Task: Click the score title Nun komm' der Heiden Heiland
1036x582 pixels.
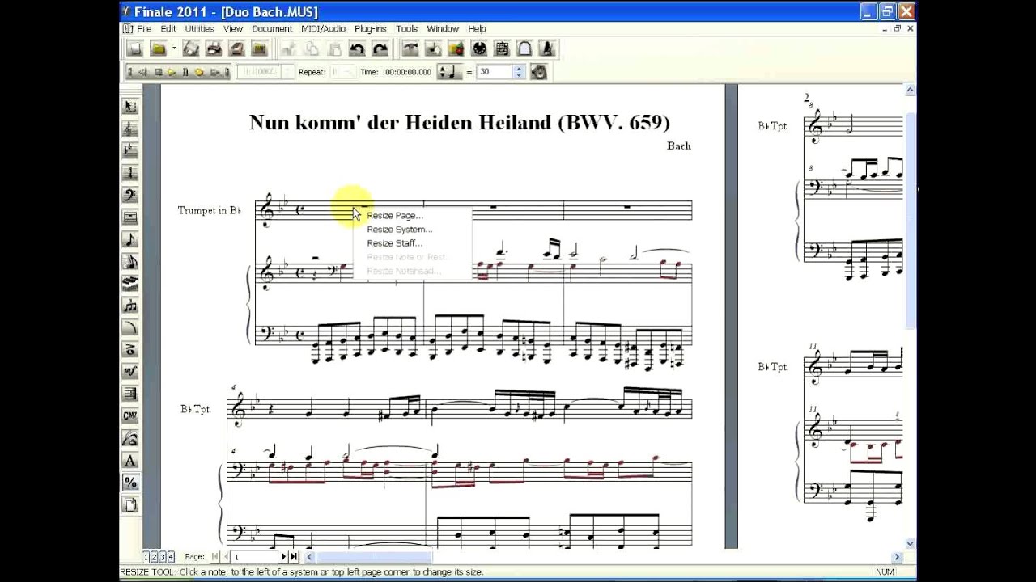Action: click(459, 122)
